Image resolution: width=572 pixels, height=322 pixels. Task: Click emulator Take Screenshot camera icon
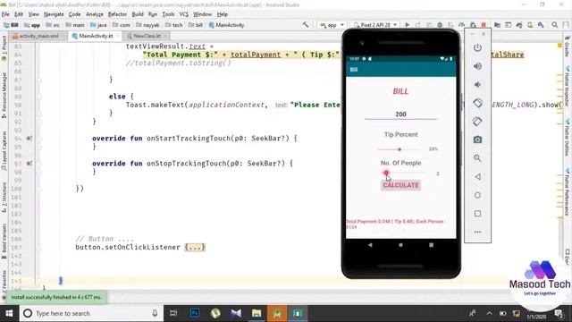coord(477,140)
